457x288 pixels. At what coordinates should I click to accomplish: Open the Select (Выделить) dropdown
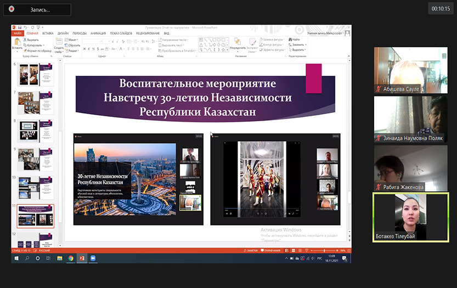tap(297, 50)
